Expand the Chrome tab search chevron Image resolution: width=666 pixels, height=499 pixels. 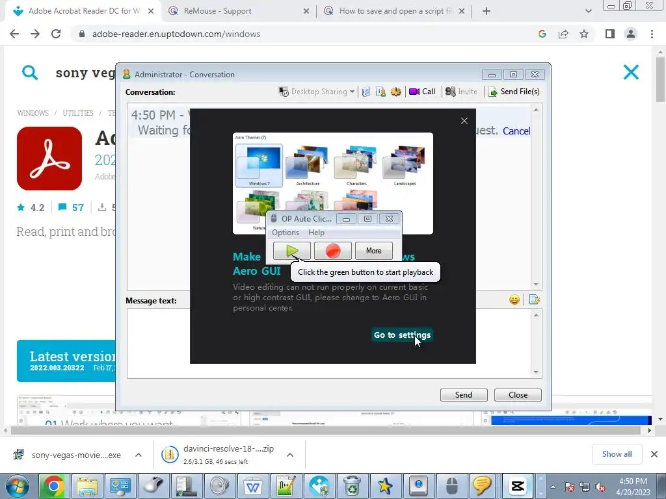point(588,11)
